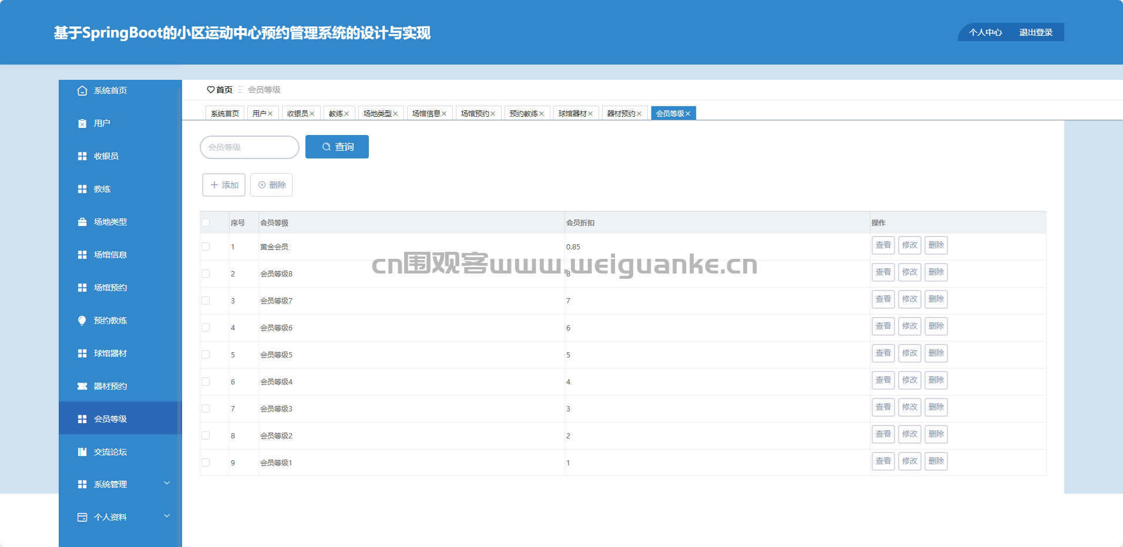Expand the 系统管理 submenu chevron
Screen dimensions: 1123x547
(167, 483)
